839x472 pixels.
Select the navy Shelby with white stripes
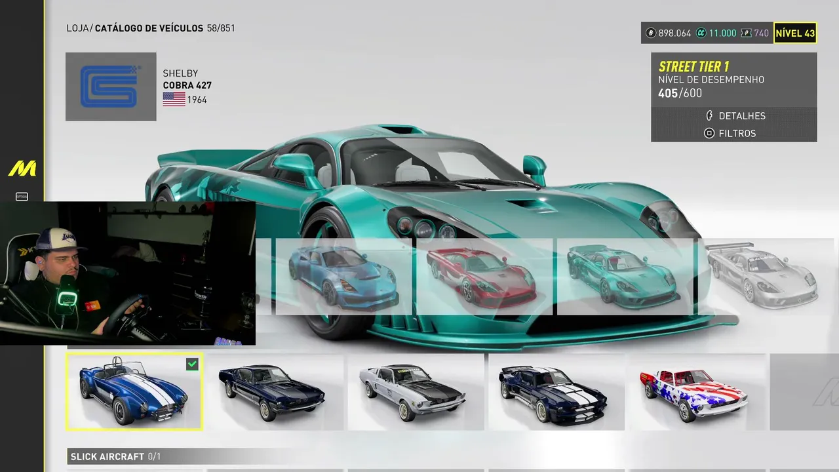coord(556,391)
